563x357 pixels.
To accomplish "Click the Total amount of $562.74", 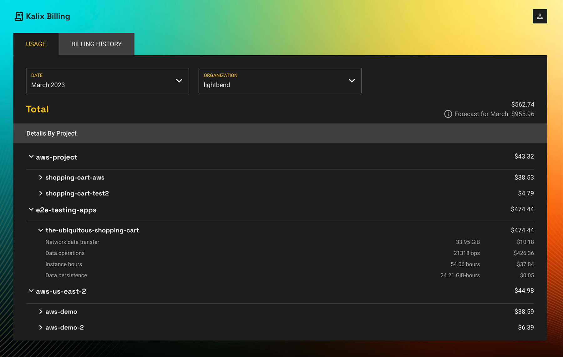I will 523,104.
